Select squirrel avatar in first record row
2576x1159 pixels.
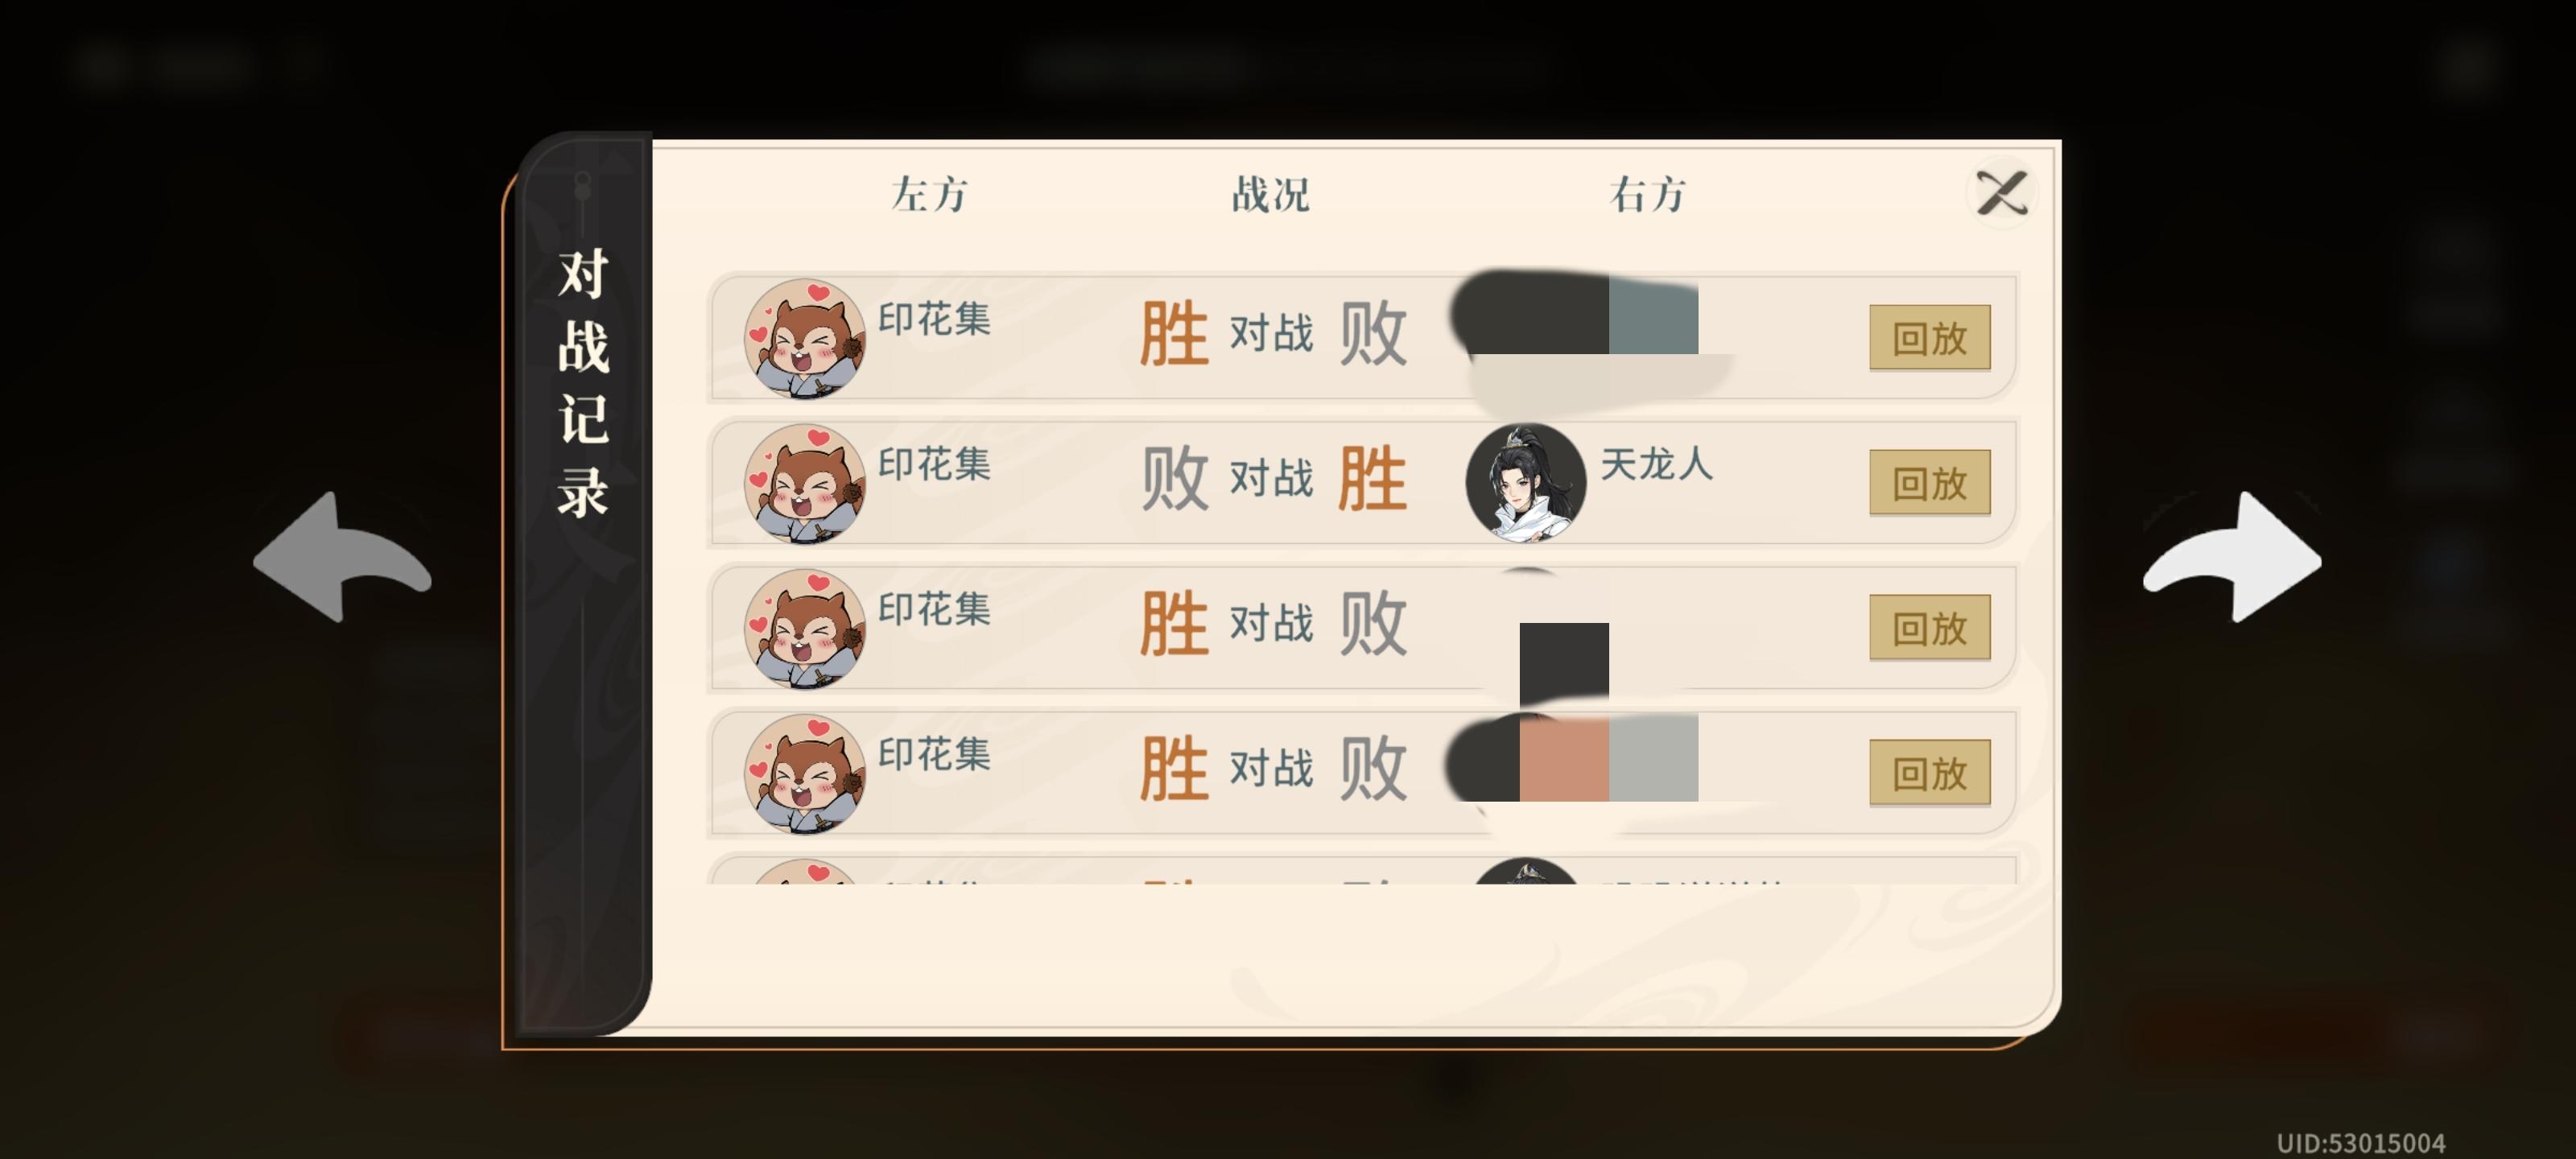805,339
